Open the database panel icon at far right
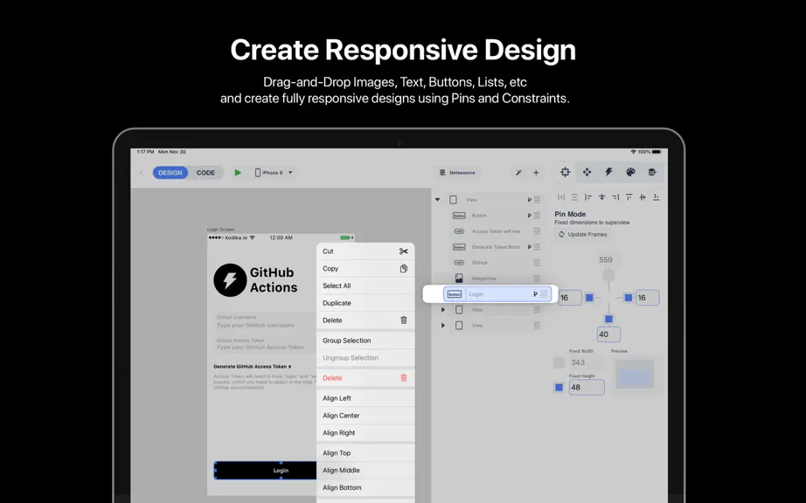The image size is (806, 503). pyautogui.click(x=652, y=172)
